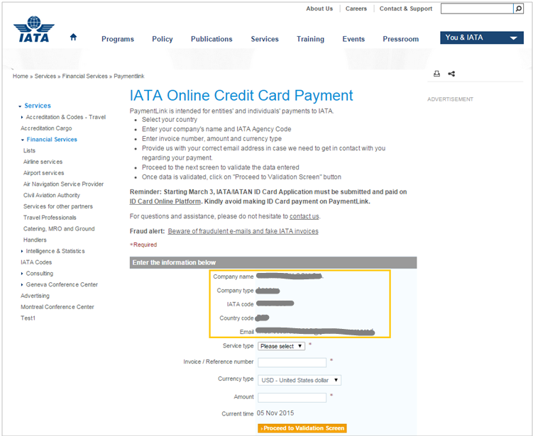533x436 pixels.
Task: Click Careers link
Action: click(x=356, y=9)
